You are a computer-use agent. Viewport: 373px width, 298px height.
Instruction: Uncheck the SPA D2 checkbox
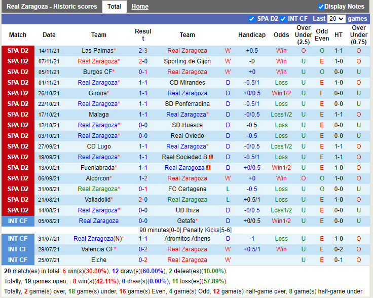coord(251,19)
